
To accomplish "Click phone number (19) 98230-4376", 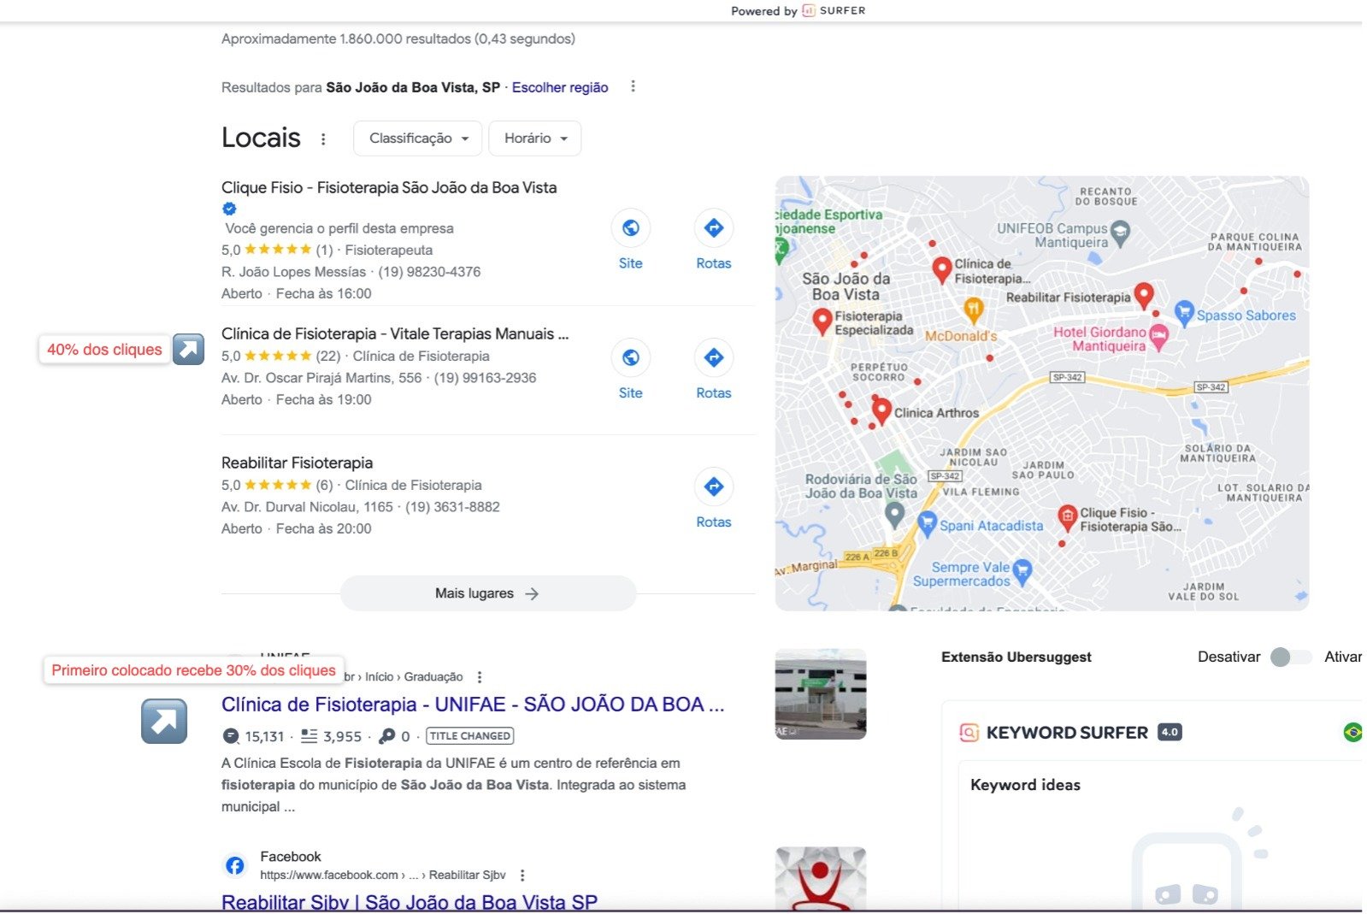I will pos(429,272).
